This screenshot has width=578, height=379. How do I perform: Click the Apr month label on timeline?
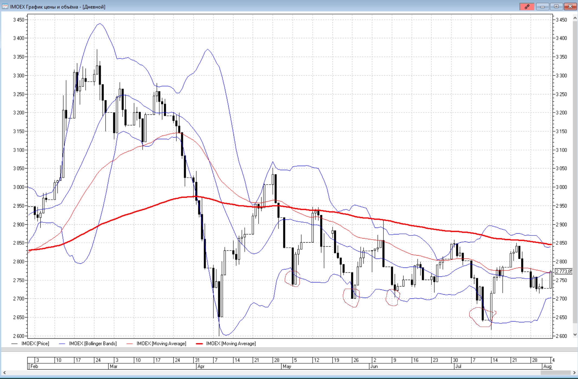click(x=201, y=366)
